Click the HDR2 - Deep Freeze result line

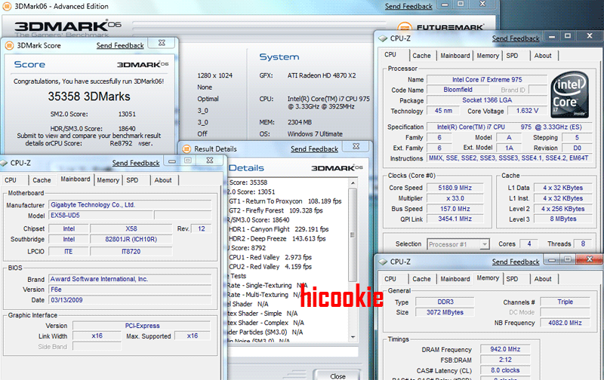[277, 238]
